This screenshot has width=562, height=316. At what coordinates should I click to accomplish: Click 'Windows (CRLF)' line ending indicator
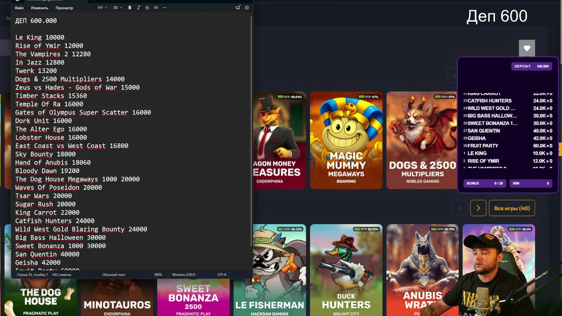[x=184, y=275]
